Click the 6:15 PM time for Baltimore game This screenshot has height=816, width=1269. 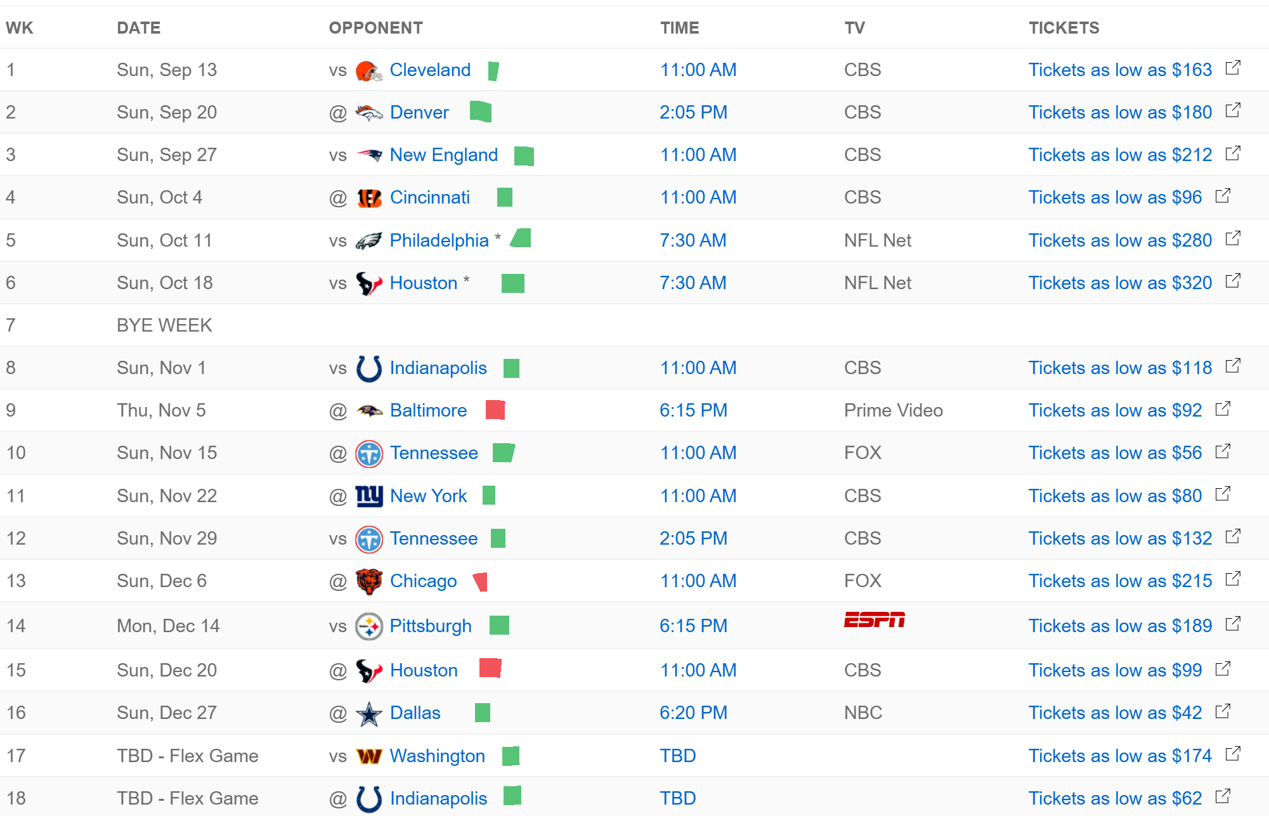coord(693,410)
